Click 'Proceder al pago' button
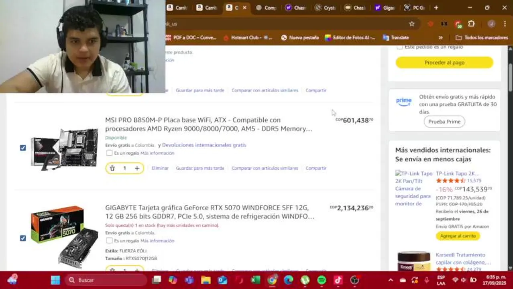This screenshot has height=289, width=513. click(444, 63)
